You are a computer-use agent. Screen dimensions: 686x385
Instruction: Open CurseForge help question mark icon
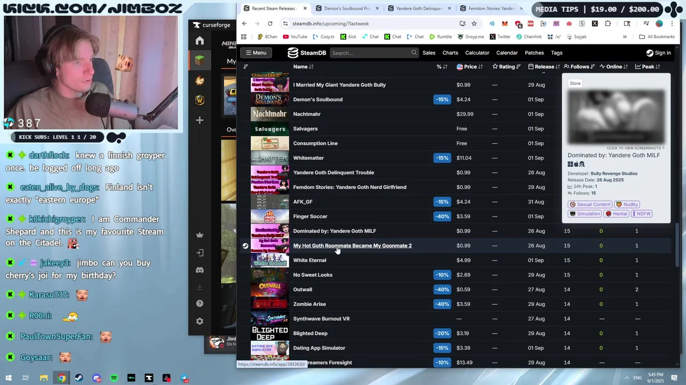tap(200, 304)
